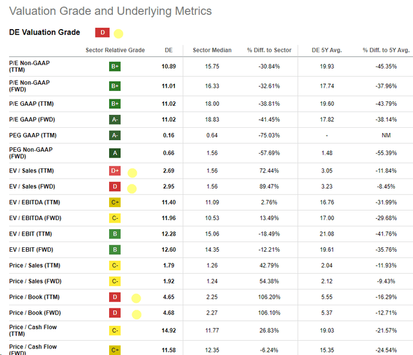The width and height of the screenshot is (413, 355).
Task: Click the 89.47% sector difference value
Action: [x=269, y=187]
